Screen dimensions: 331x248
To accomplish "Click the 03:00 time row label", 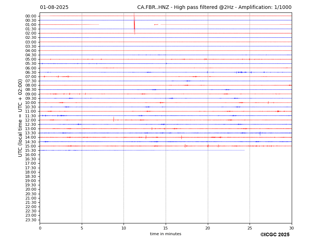I will [31, 42].
